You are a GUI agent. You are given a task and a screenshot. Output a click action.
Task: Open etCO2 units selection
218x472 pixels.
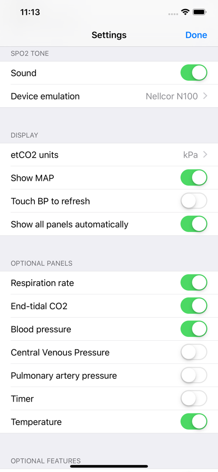click(x=109, y=155)
